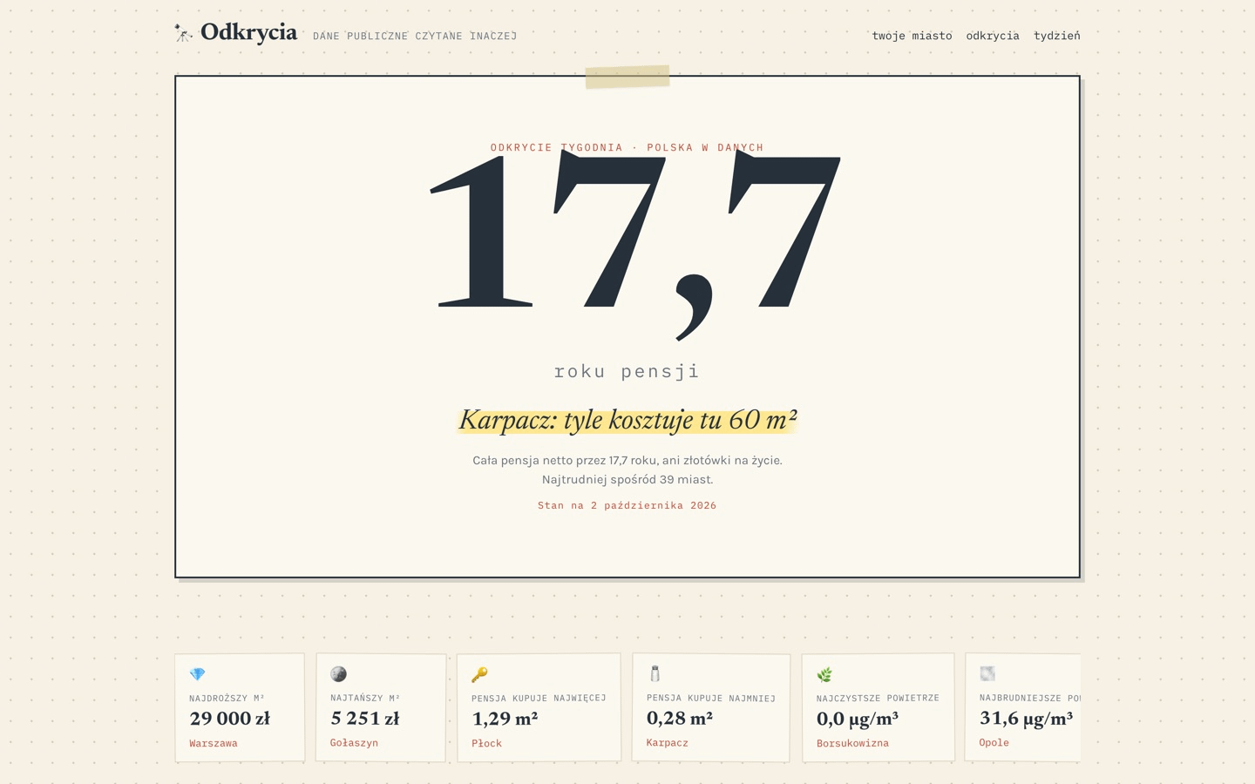Click the "Odkrycie tygodnia · Polska w danych" label
1255x784 pixels.
(627, 147)
